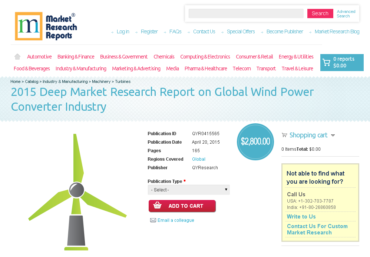Click the small cart icon beside Shopping cart label
The height and width of the screenshot is (257, 370).
pyautogui.click(x=284, y=135)
